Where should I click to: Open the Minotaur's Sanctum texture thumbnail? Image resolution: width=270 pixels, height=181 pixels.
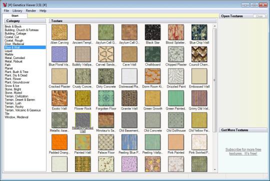[106, 120]
